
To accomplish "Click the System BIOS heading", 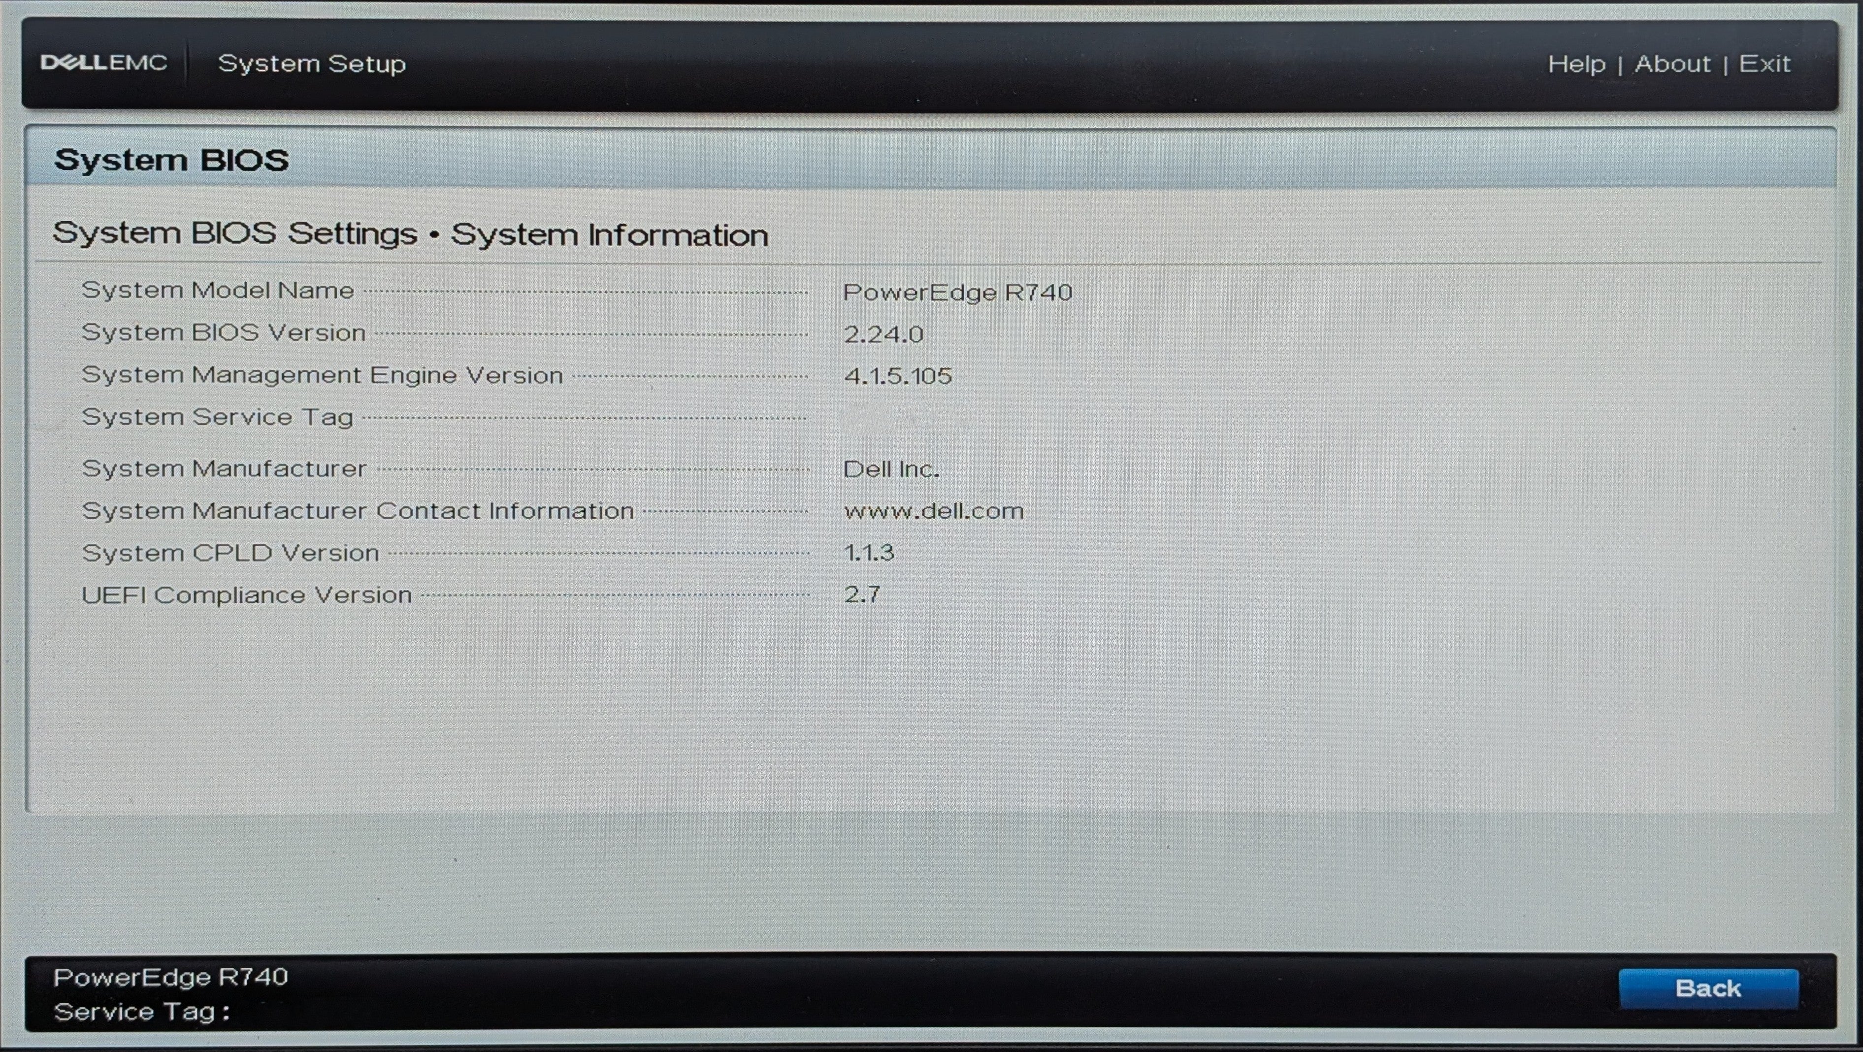I will (x=171, y=160).
